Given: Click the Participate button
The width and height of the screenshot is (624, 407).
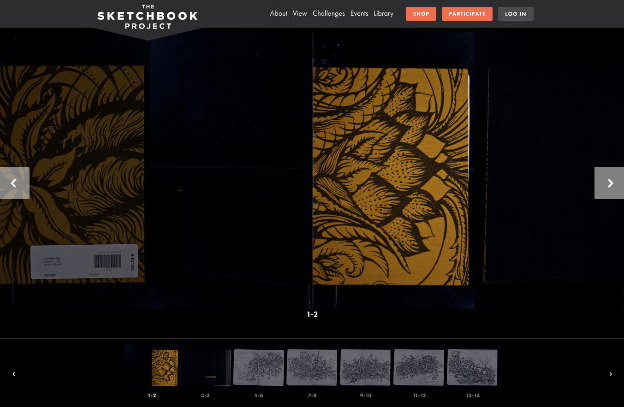Looking at the screenshot, I should (x=467, y=14).
